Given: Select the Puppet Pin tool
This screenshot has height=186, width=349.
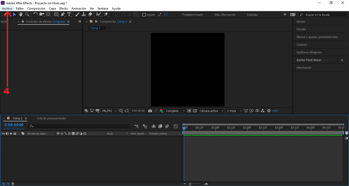Looking at the screenshot, I should pyautogui.click(x=106, y=14).
